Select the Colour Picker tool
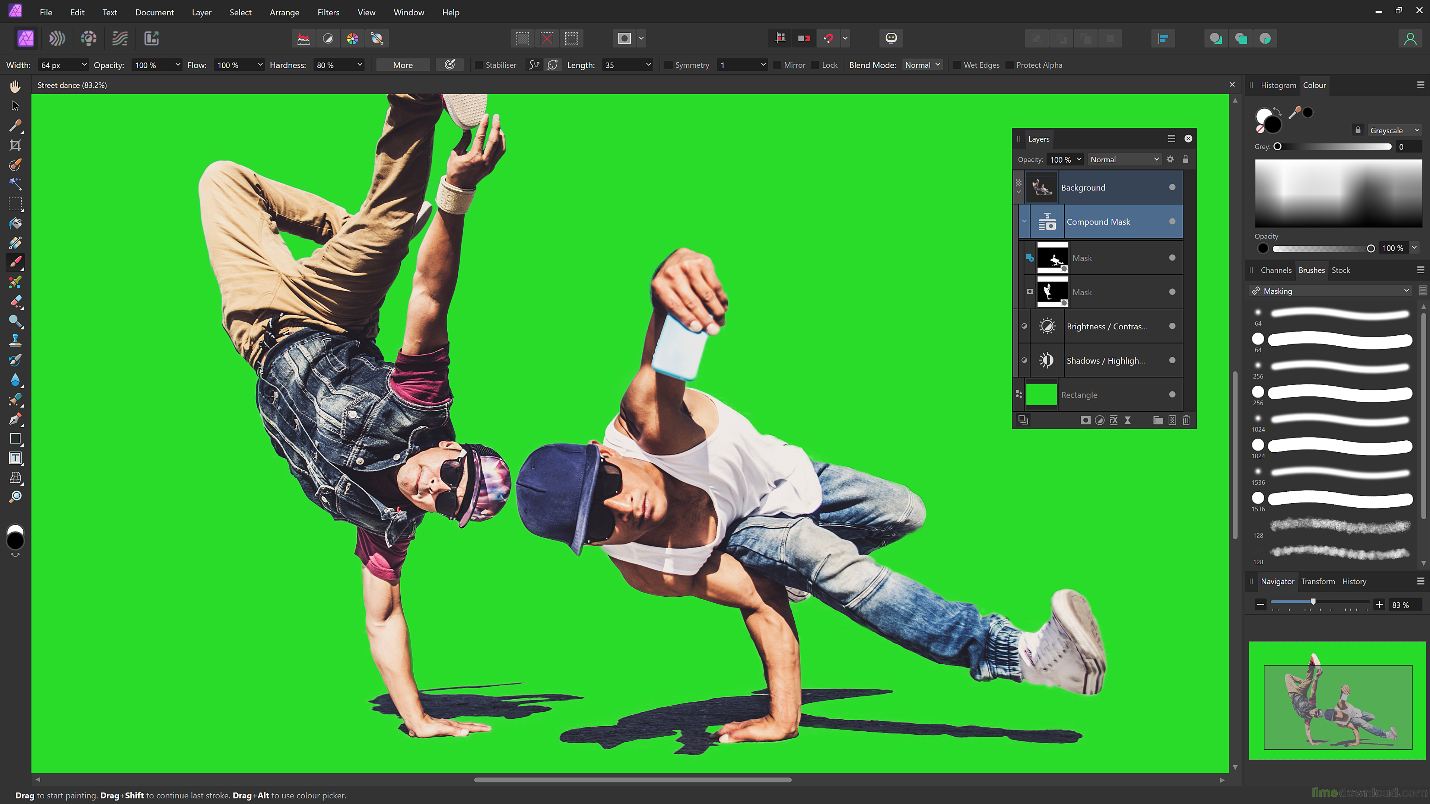 15,126
